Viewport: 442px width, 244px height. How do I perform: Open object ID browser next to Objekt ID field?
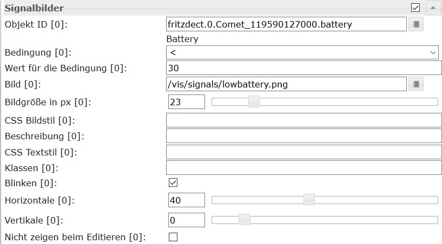tap(415, 24)
